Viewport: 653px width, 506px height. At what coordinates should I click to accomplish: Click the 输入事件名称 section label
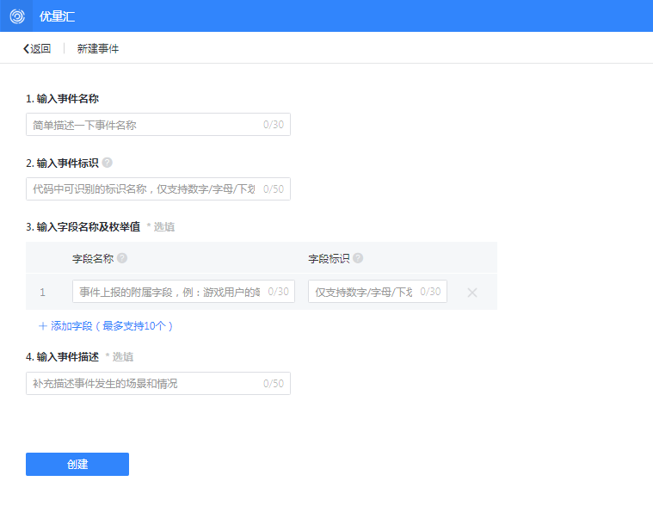click(x=68, y=99)
